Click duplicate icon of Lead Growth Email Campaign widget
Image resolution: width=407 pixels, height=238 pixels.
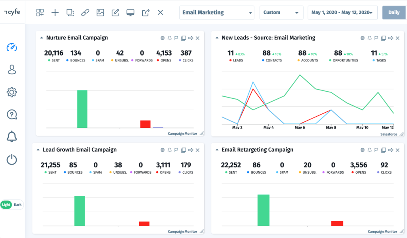click(184, 150)
